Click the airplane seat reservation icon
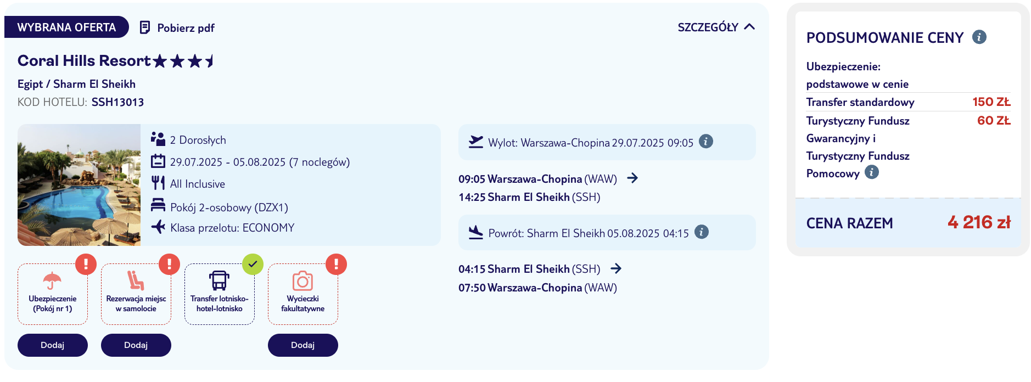 pos(136,280)
